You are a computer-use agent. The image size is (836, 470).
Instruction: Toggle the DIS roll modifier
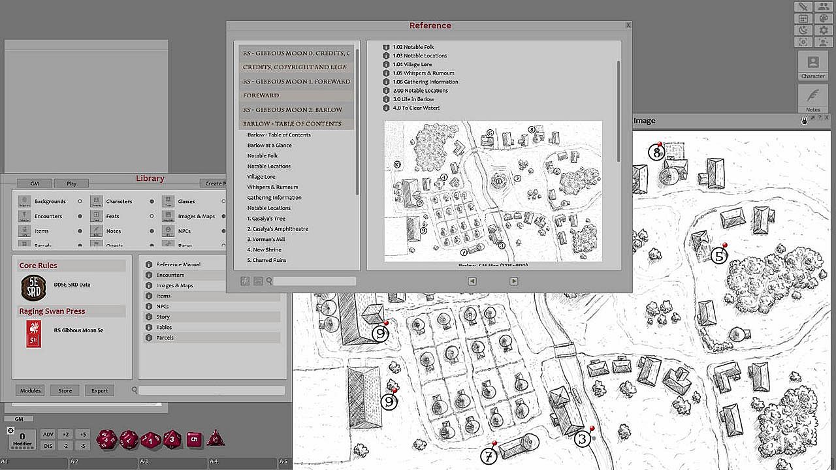click(x=48, y=446)
